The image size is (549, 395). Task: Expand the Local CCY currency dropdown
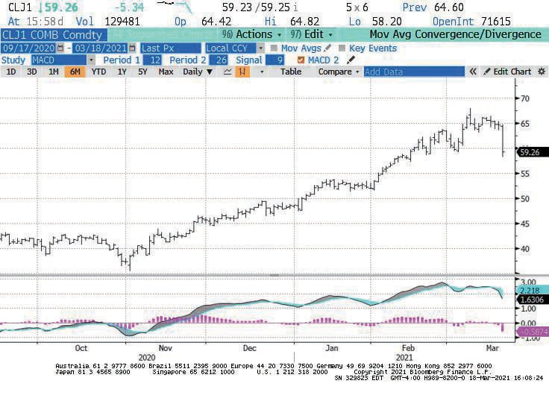click(x=260, y=48)
